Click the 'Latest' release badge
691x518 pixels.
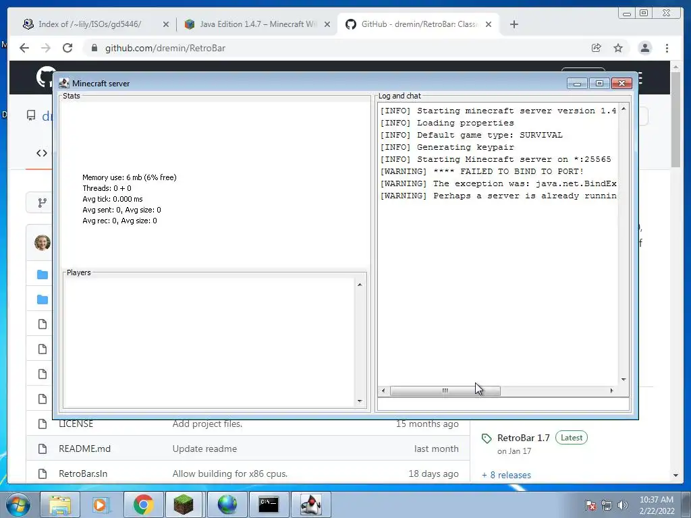pos(571,437)
